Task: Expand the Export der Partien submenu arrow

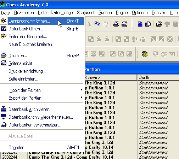Action: [x=82, y=98]
